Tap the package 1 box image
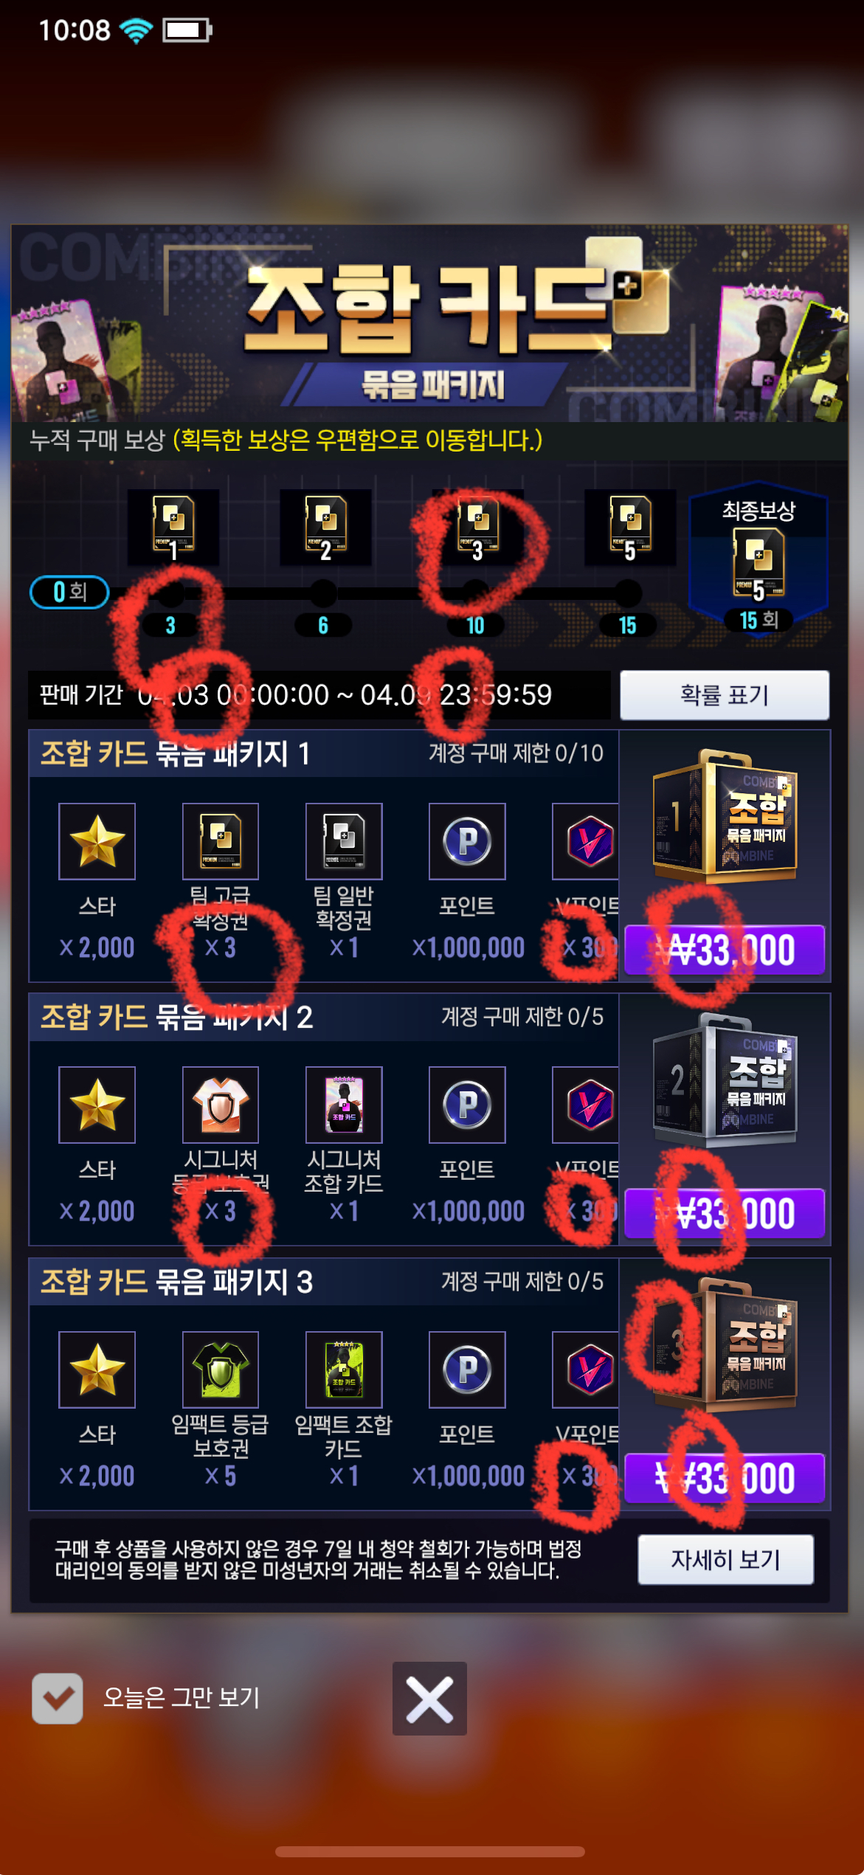 725,816
